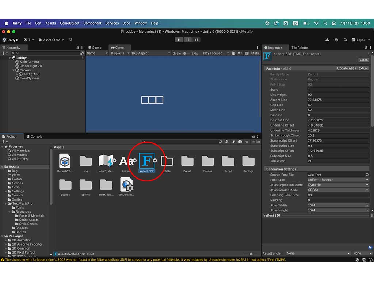
Task: Click the Open button in Inspector
Action: (x=363, y=60)
